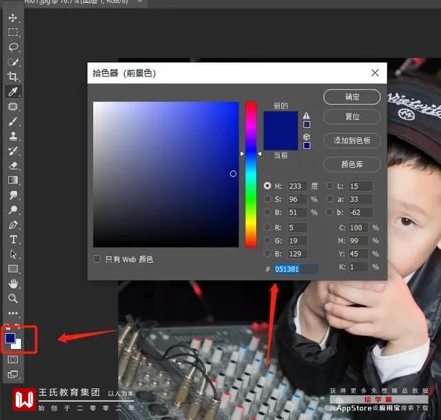Click the blue value field 129
This screenshot has height=420, width=441.
click(x=297, y=254)
